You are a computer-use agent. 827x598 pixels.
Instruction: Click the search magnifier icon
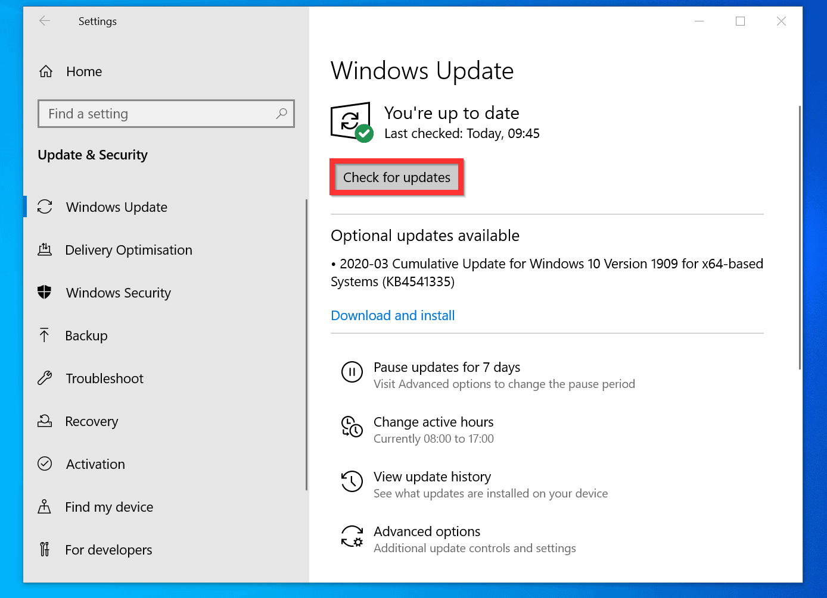pyautogui.click(x=282, y=113)
